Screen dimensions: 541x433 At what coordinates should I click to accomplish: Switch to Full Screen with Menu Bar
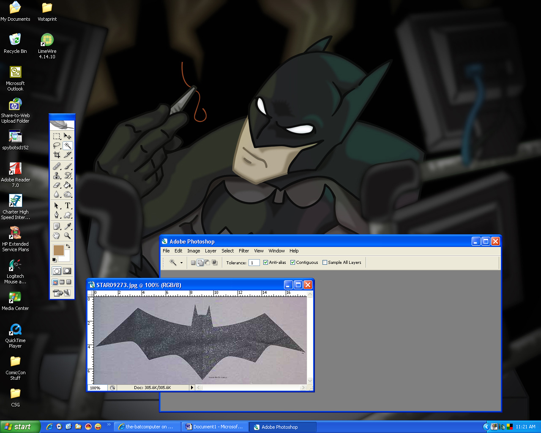(x=62, y=282)
